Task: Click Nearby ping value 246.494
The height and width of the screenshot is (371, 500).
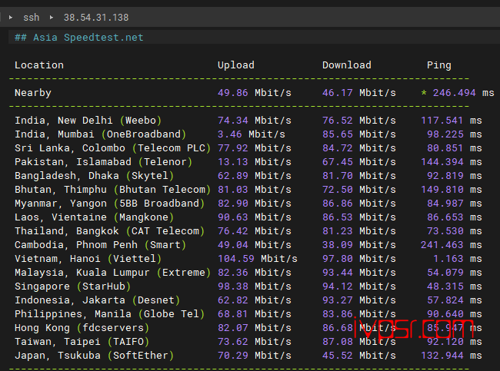Action: [x=454, y=93]
